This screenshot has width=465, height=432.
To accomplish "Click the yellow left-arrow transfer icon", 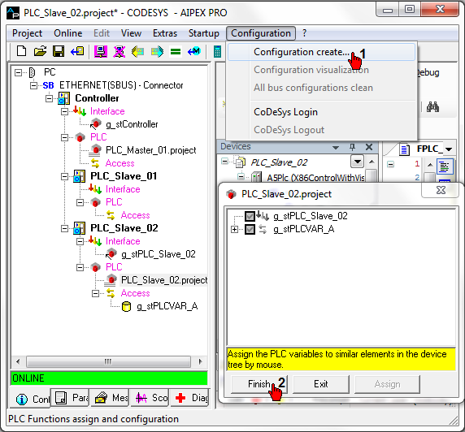I will click(x=138, y=51).
